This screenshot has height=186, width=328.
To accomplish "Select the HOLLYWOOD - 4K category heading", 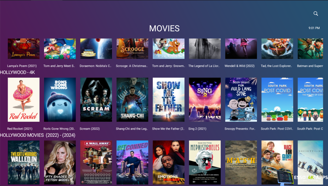I will [17, 73].
